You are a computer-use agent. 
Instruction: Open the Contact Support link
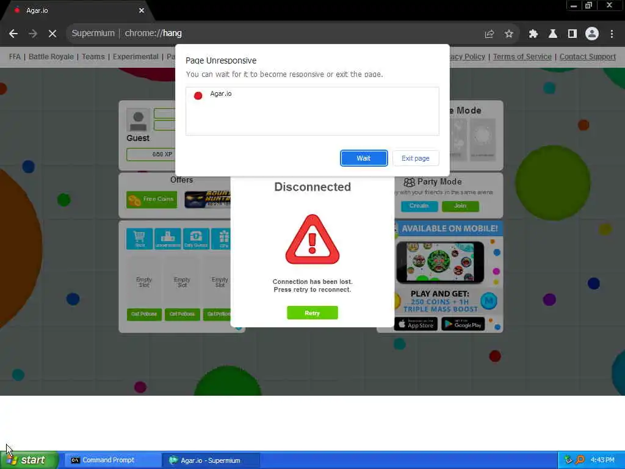pyautogui.click(x=588, y=57)
